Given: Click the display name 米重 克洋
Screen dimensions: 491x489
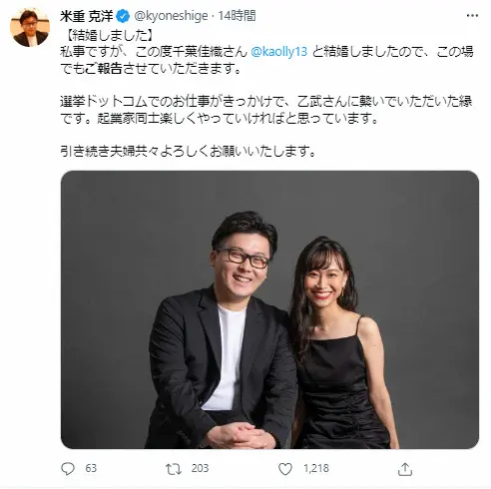Looking at the screenshot, I should [87, 16].
